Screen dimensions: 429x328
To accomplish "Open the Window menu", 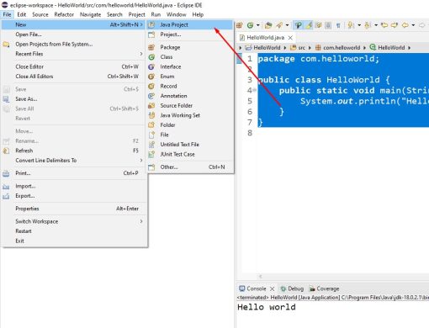I will [x=176, y=14].
